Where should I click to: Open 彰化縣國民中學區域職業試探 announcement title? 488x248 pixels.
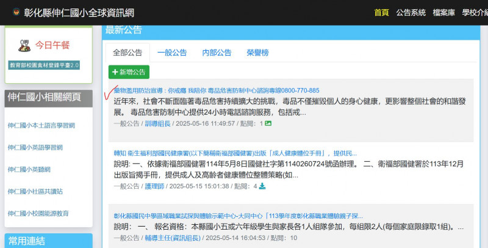point(239,216)
